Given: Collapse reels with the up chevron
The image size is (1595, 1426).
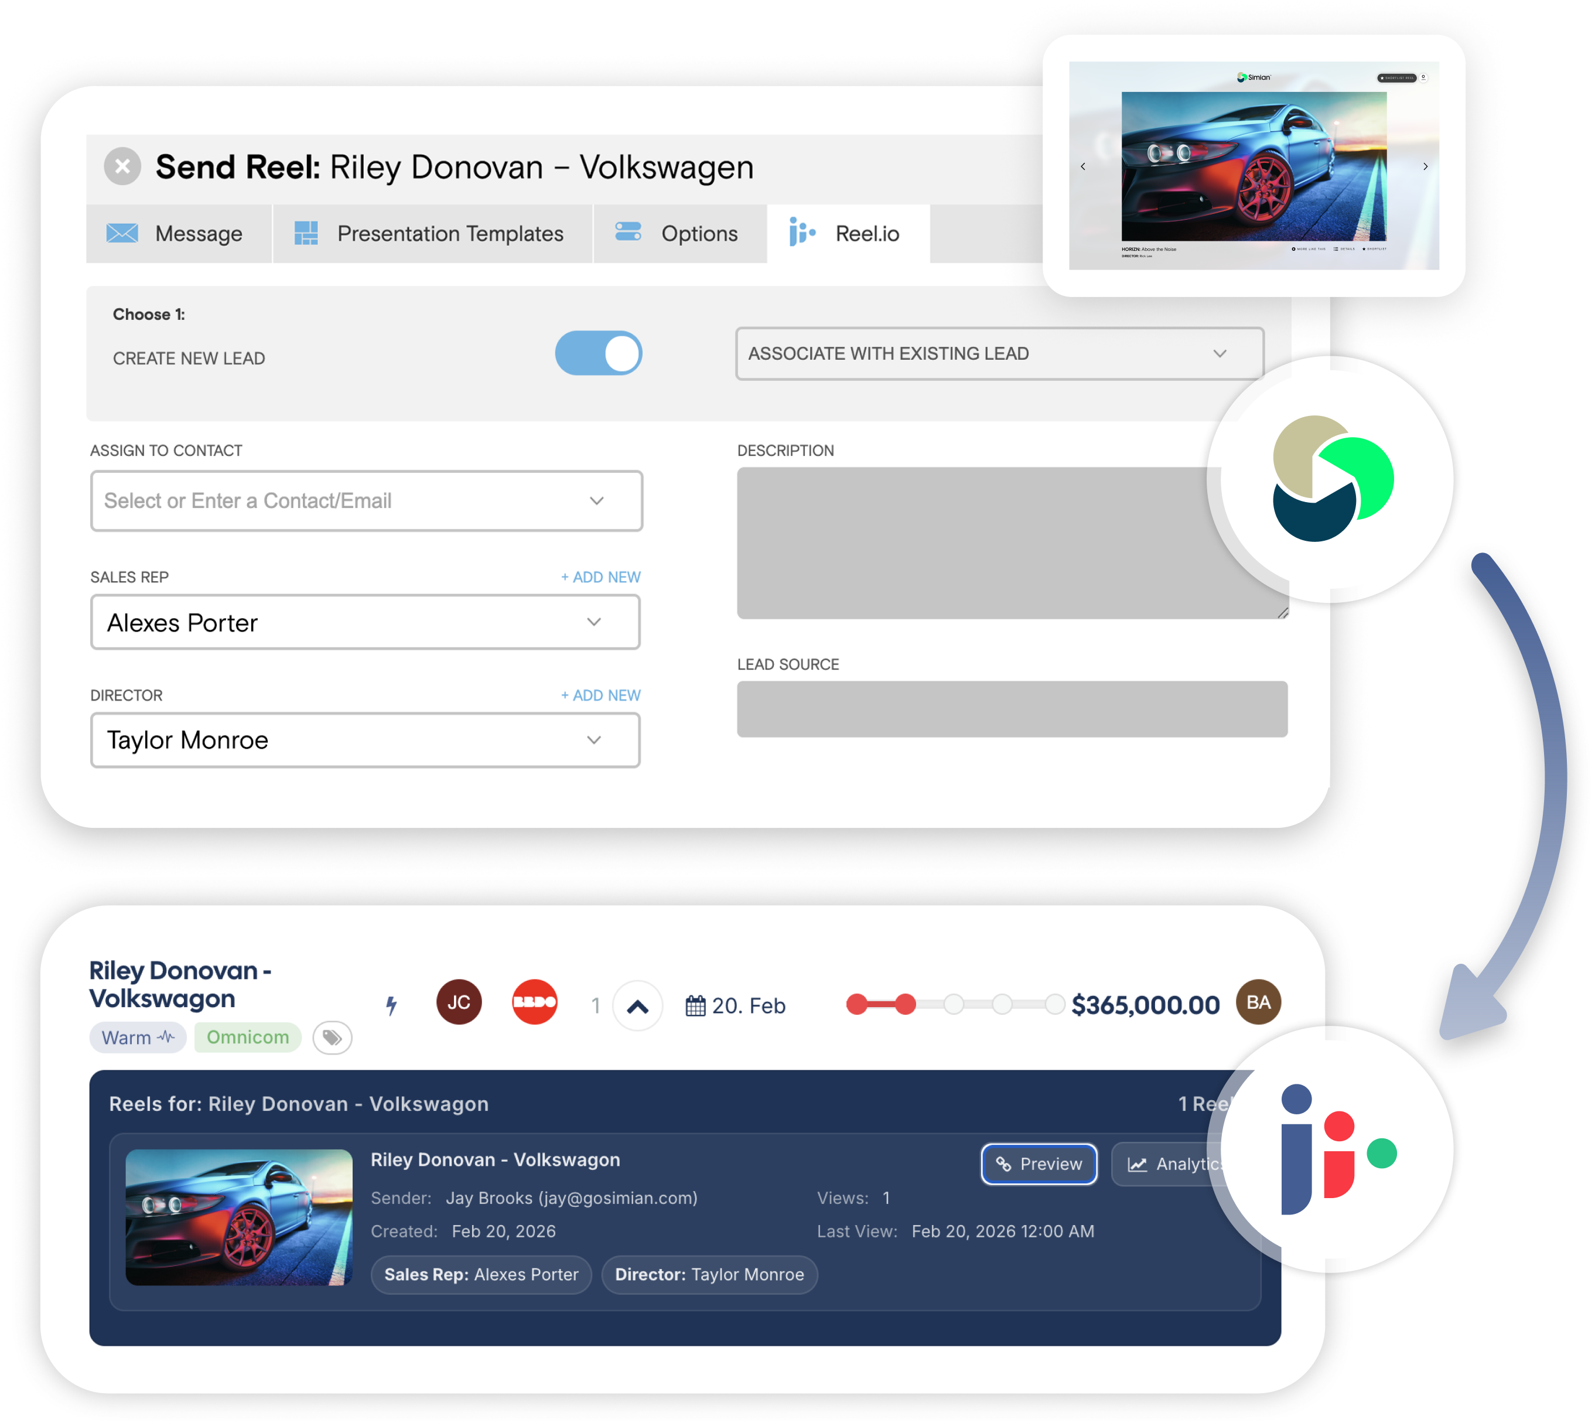Looking at the screenshot, I should [638, 1006].
